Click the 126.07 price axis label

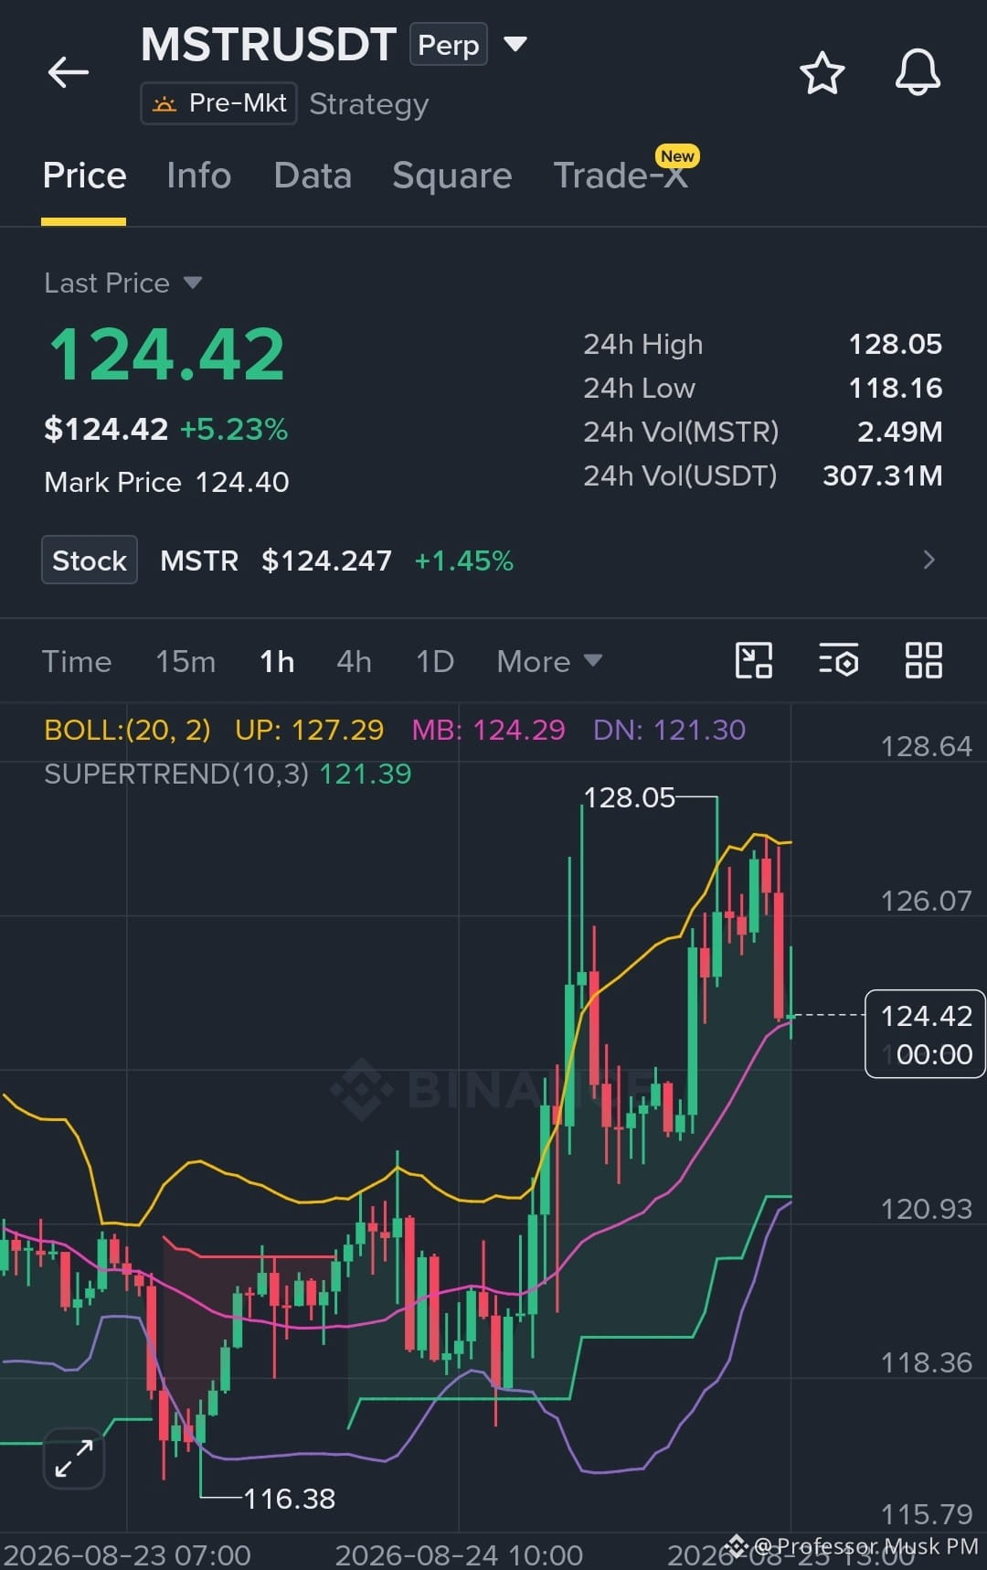click(x=926, y=901)
